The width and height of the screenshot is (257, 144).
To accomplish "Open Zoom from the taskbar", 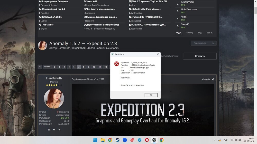I will [x=125, y=140].
